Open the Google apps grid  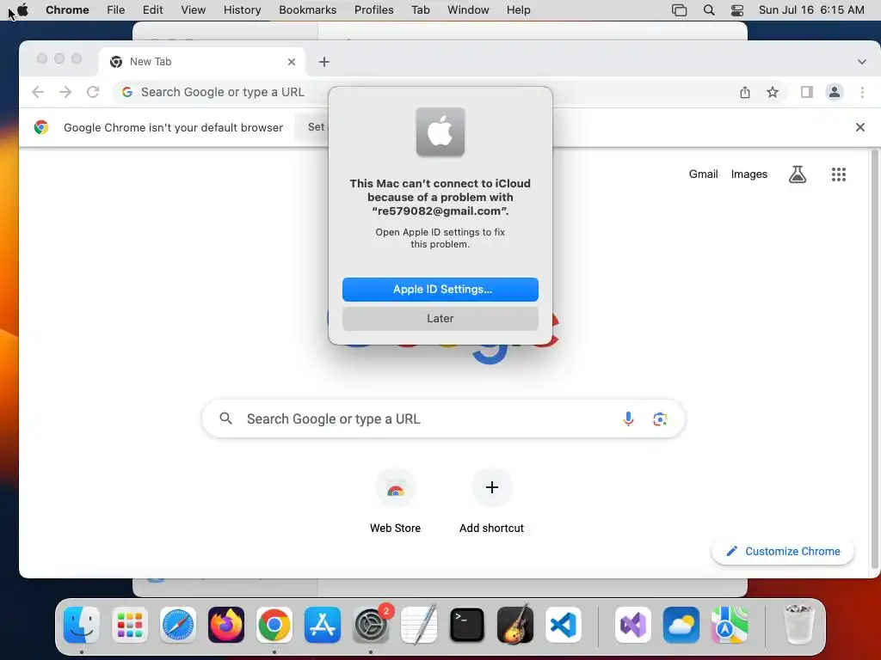pyautogui.click(x=838, y=174)
